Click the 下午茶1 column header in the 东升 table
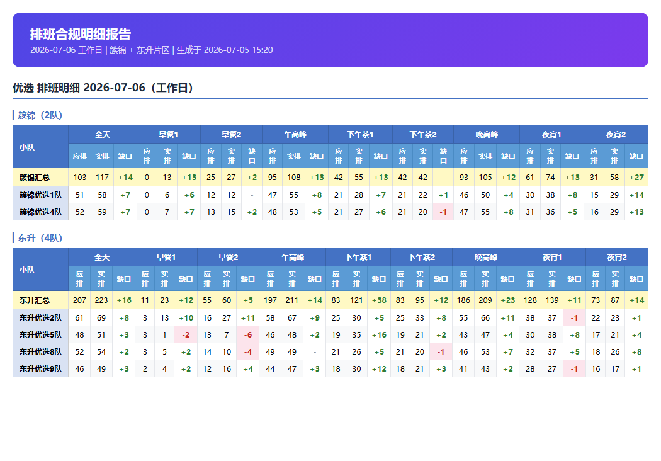This screenshot has height=461, width=661. [x=358, y=258]
